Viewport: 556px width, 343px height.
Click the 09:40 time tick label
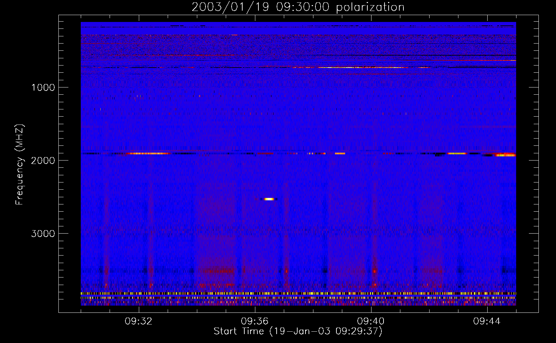[371, 321]
